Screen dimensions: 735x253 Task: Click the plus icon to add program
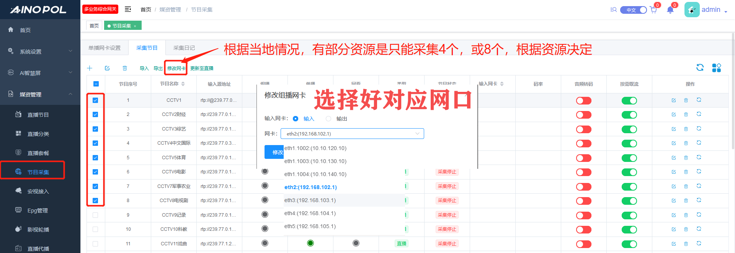[x=90, y=68]
